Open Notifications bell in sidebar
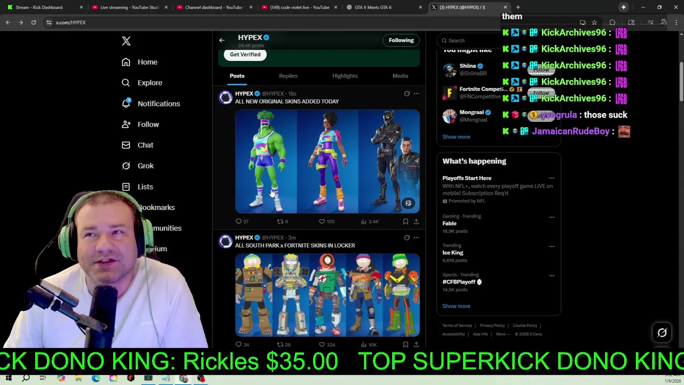 click(x=126, y=103)
